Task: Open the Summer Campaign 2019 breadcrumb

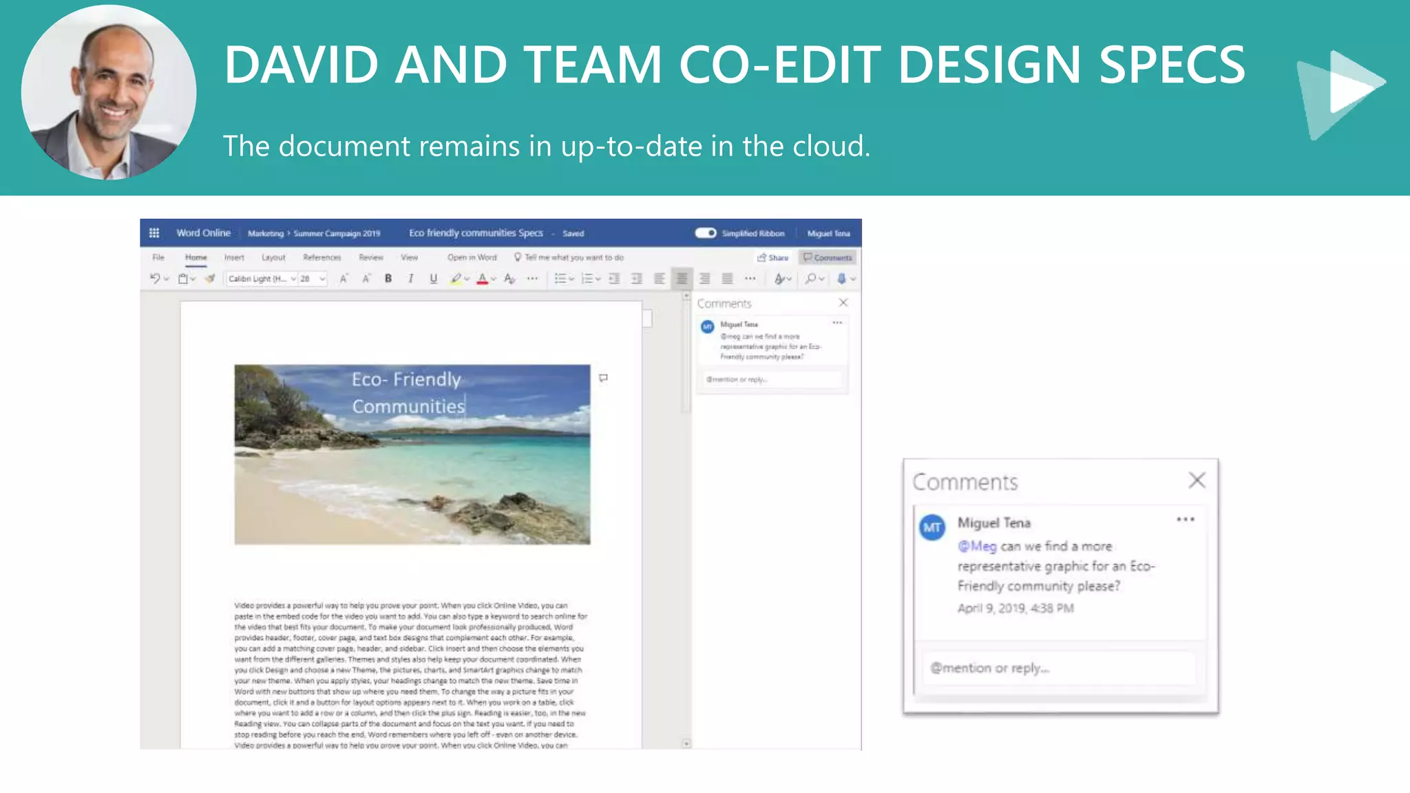Action: [x=337, y=233]
